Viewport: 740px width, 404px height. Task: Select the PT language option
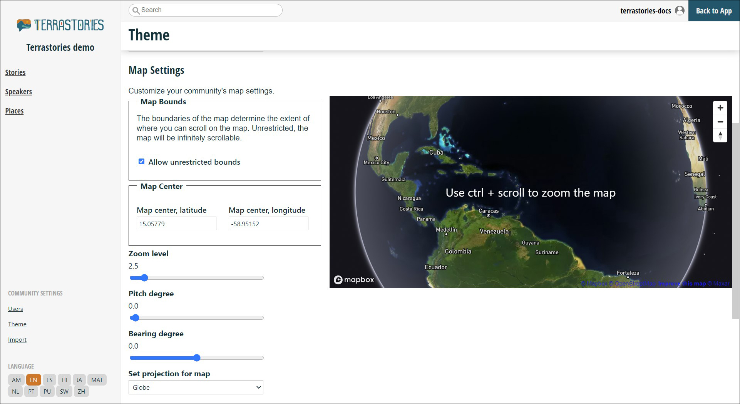coord(31,391)
